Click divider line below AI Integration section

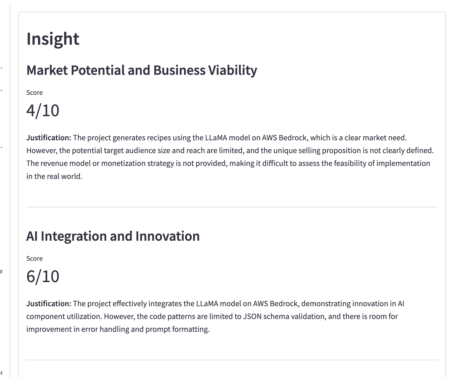click(232, 360)
